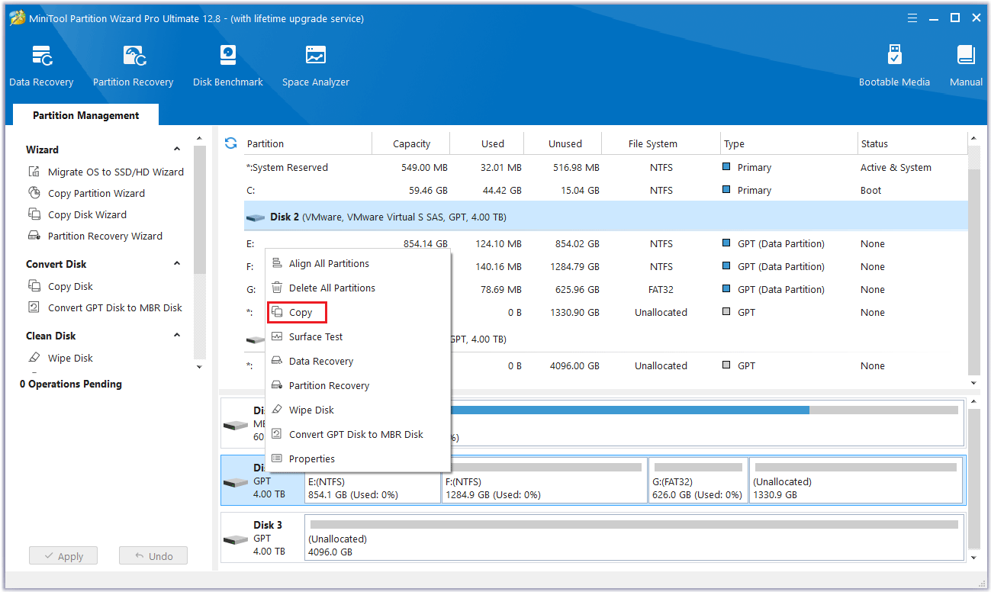
Task: Choose Align All Partitions in context menu
Action: pyautogui.click(x=358, y=263)
